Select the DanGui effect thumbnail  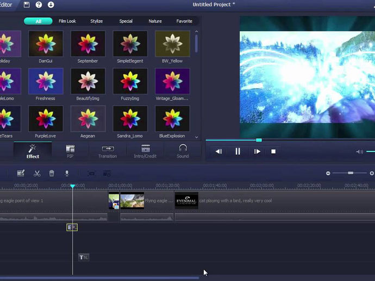coord(46,44)
